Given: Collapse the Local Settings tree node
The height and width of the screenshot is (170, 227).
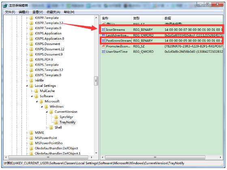Looking at the screenshot, I should [27, 86].
